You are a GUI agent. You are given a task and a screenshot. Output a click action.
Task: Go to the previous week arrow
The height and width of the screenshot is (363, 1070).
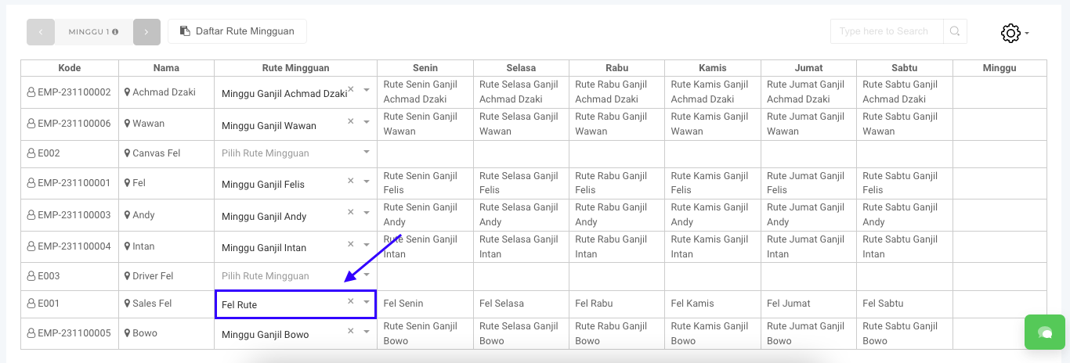[x=41, y=32]
